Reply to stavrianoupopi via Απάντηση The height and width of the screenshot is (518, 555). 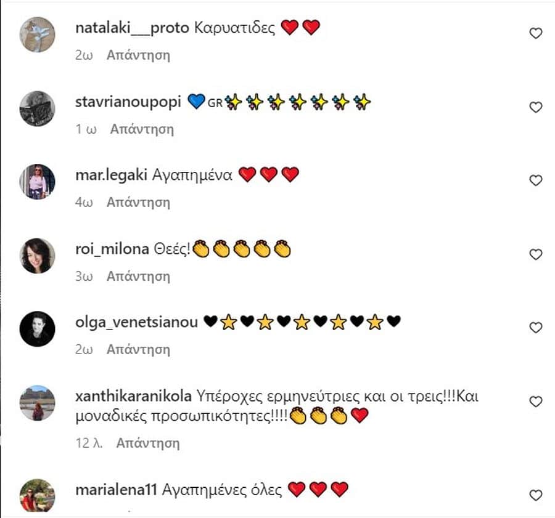coord(142,129)
